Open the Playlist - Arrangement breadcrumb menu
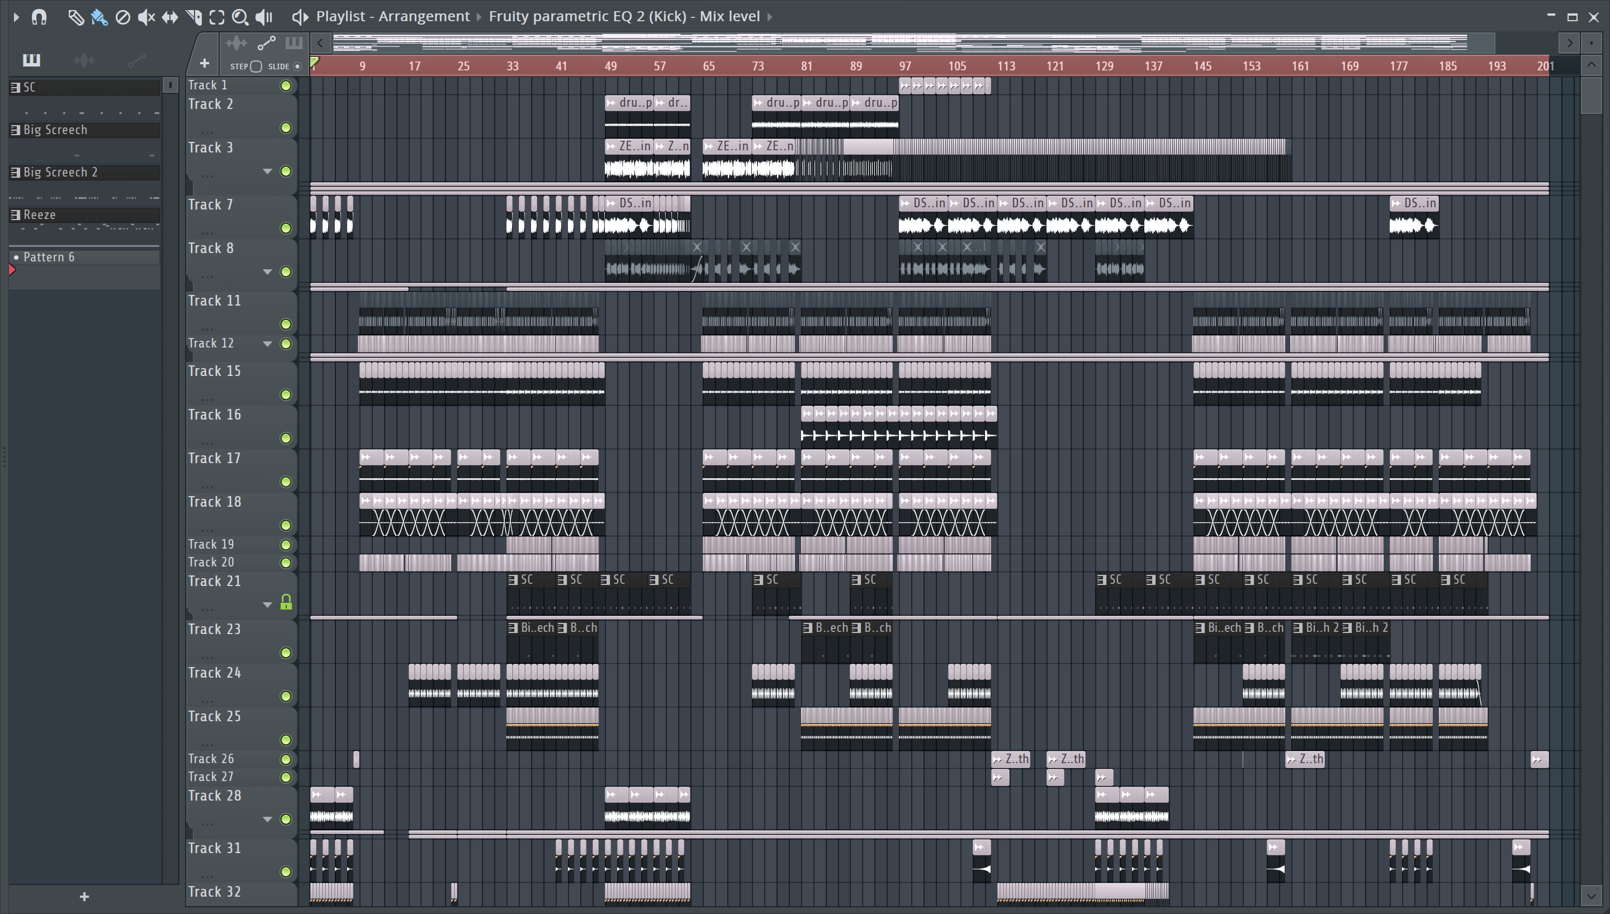The height and width of the screenshot is (914, 1610). [x=392, y=16]
